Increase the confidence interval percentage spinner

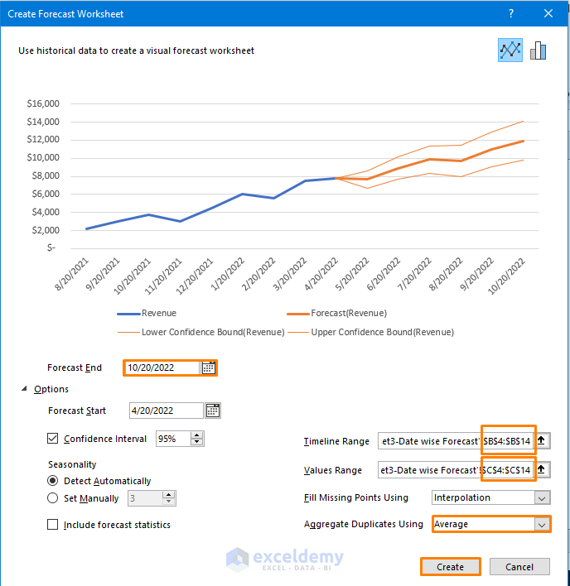click(x=197, y=435)
